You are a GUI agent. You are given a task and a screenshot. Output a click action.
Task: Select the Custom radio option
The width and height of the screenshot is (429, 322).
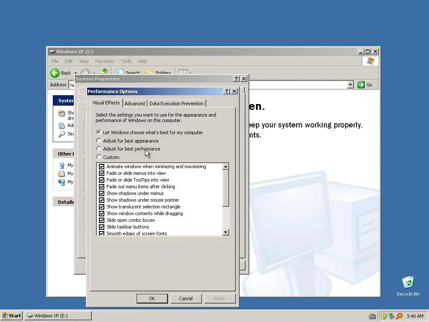[99, 157]
